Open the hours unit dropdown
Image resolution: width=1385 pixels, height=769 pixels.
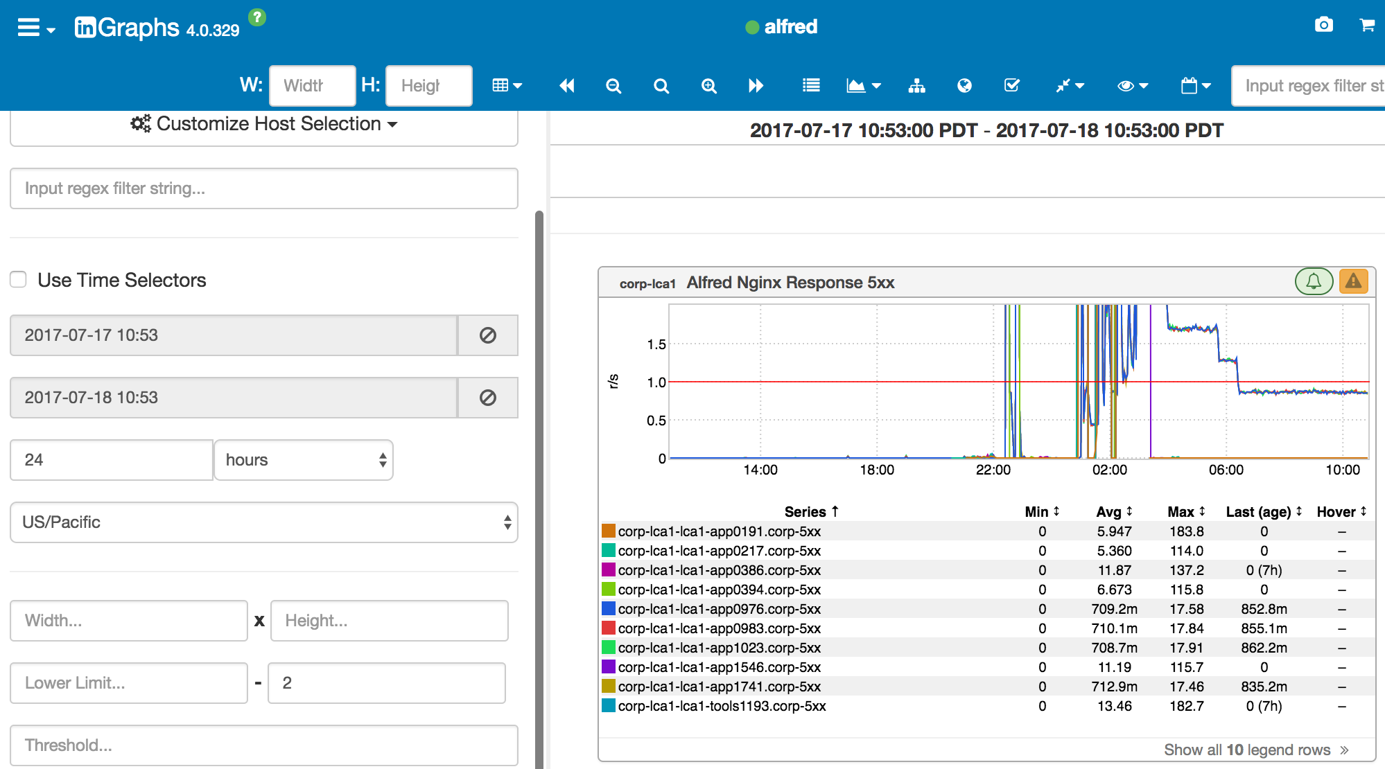coord(304,460)
